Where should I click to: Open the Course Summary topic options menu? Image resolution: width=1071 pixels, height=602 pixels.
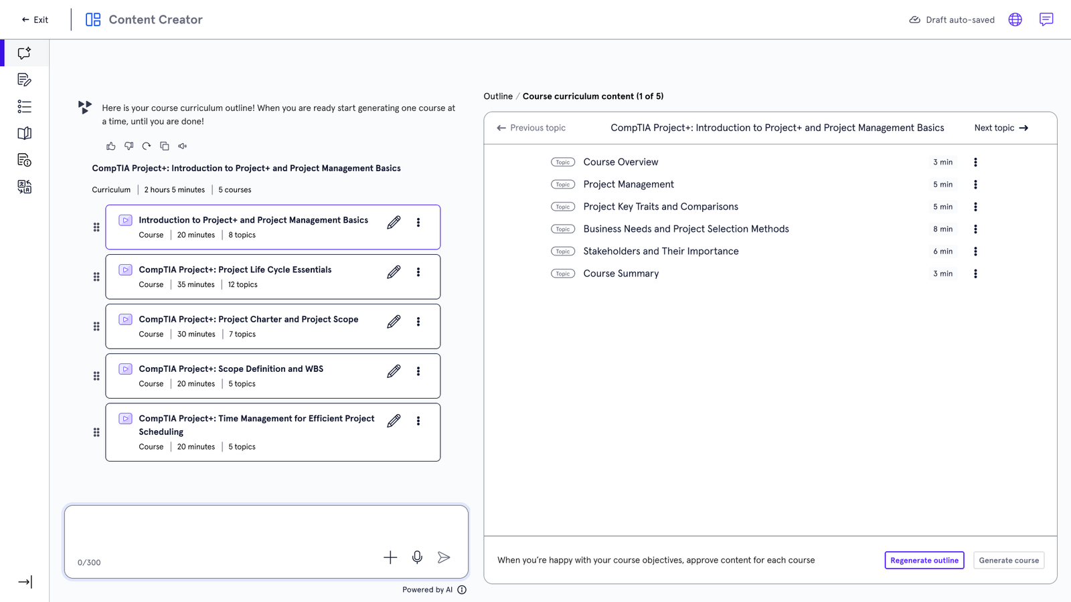coord(975,274)
